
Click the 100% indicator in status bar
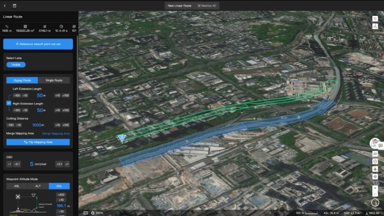coord(97,213)
